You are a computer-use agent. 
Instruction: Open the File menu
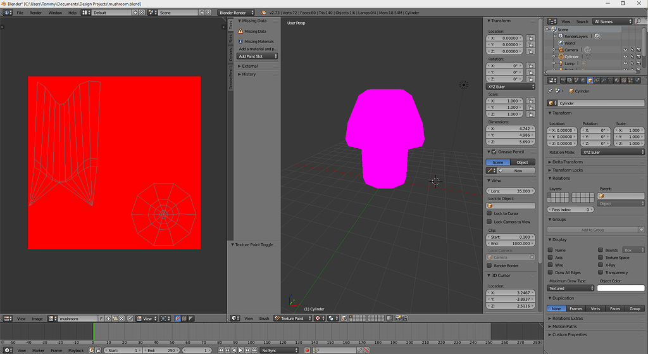[20, 13]
